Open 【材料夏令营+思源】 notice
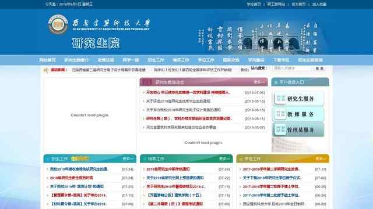The height and width of the screenshot is (209, 373). pyautogui.click(x=79, y=204)
